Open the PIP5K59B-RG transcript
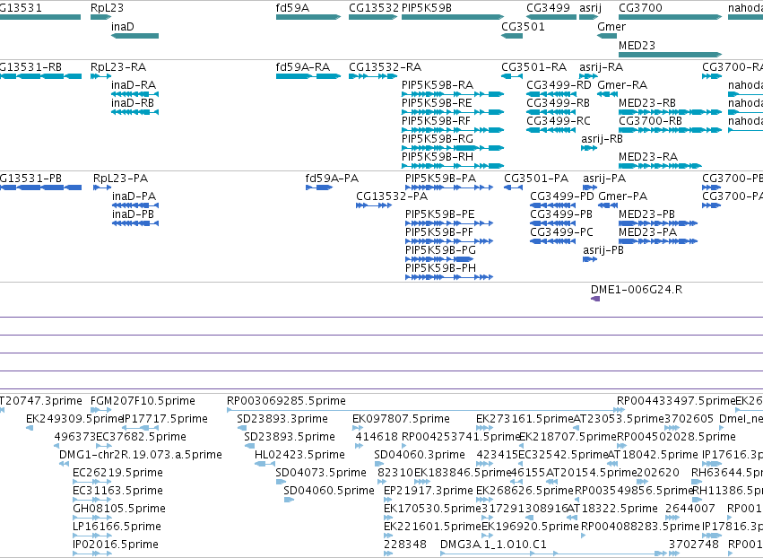This screenshot has height=558, width=763. pyautogui.click(x=453, y=148)
